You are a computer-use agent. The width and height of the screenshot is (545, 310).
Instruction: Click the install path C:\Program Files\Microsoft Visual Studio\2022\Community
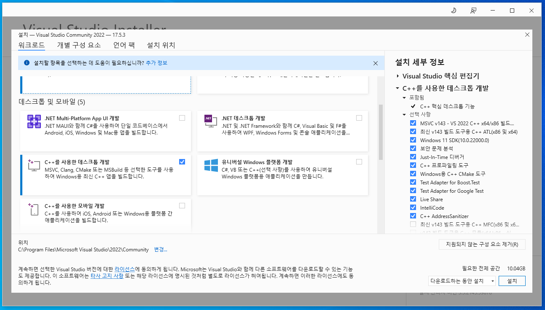coord(83,250)
